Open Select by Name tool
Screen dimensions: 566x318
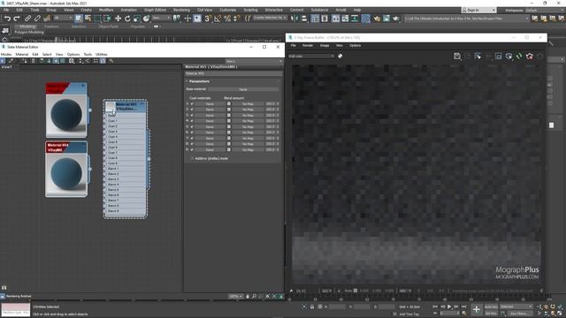(88, 19)
